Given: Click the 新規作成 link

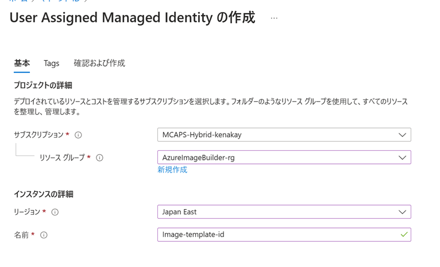Looking at the screenshot, I should coord(172,170).
